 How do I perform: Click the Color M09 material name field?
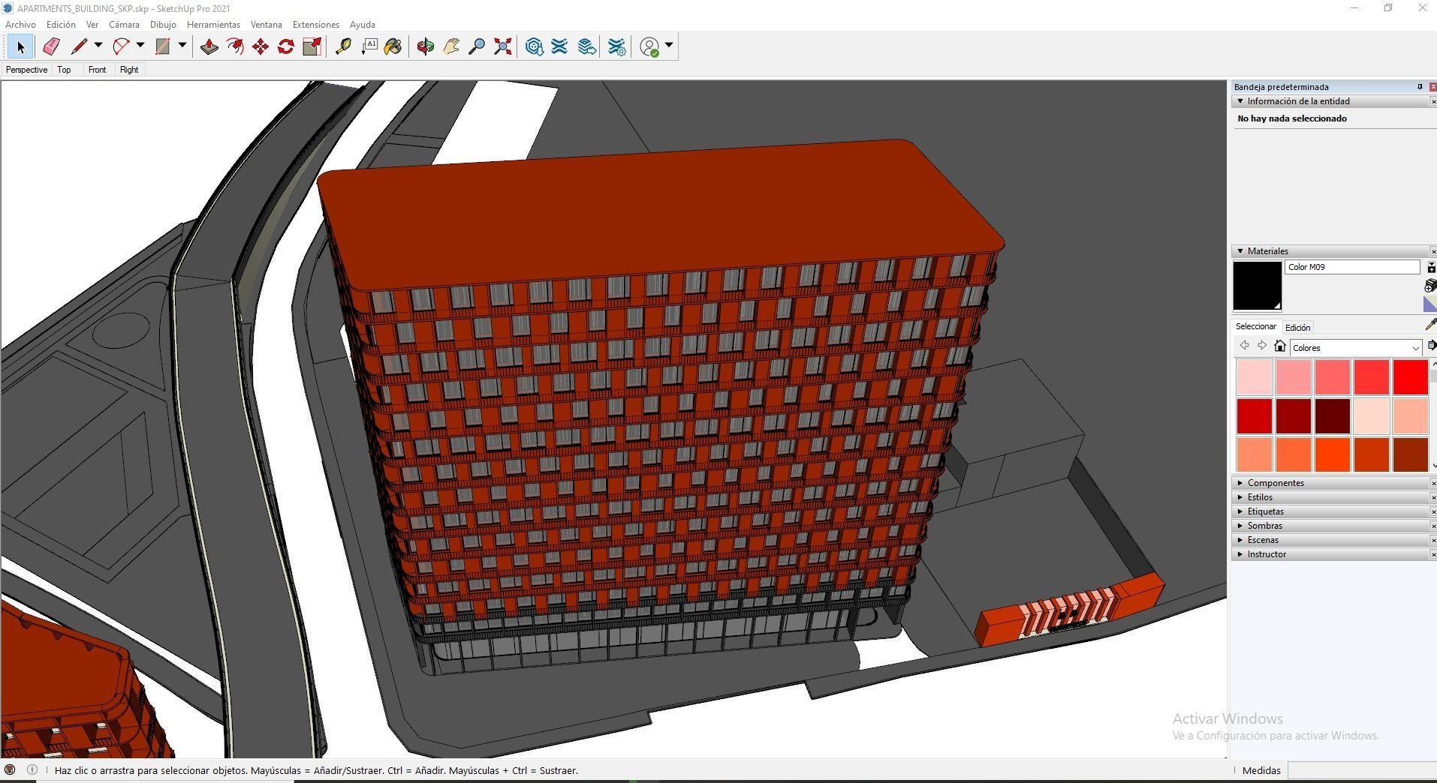[1352, 267]
